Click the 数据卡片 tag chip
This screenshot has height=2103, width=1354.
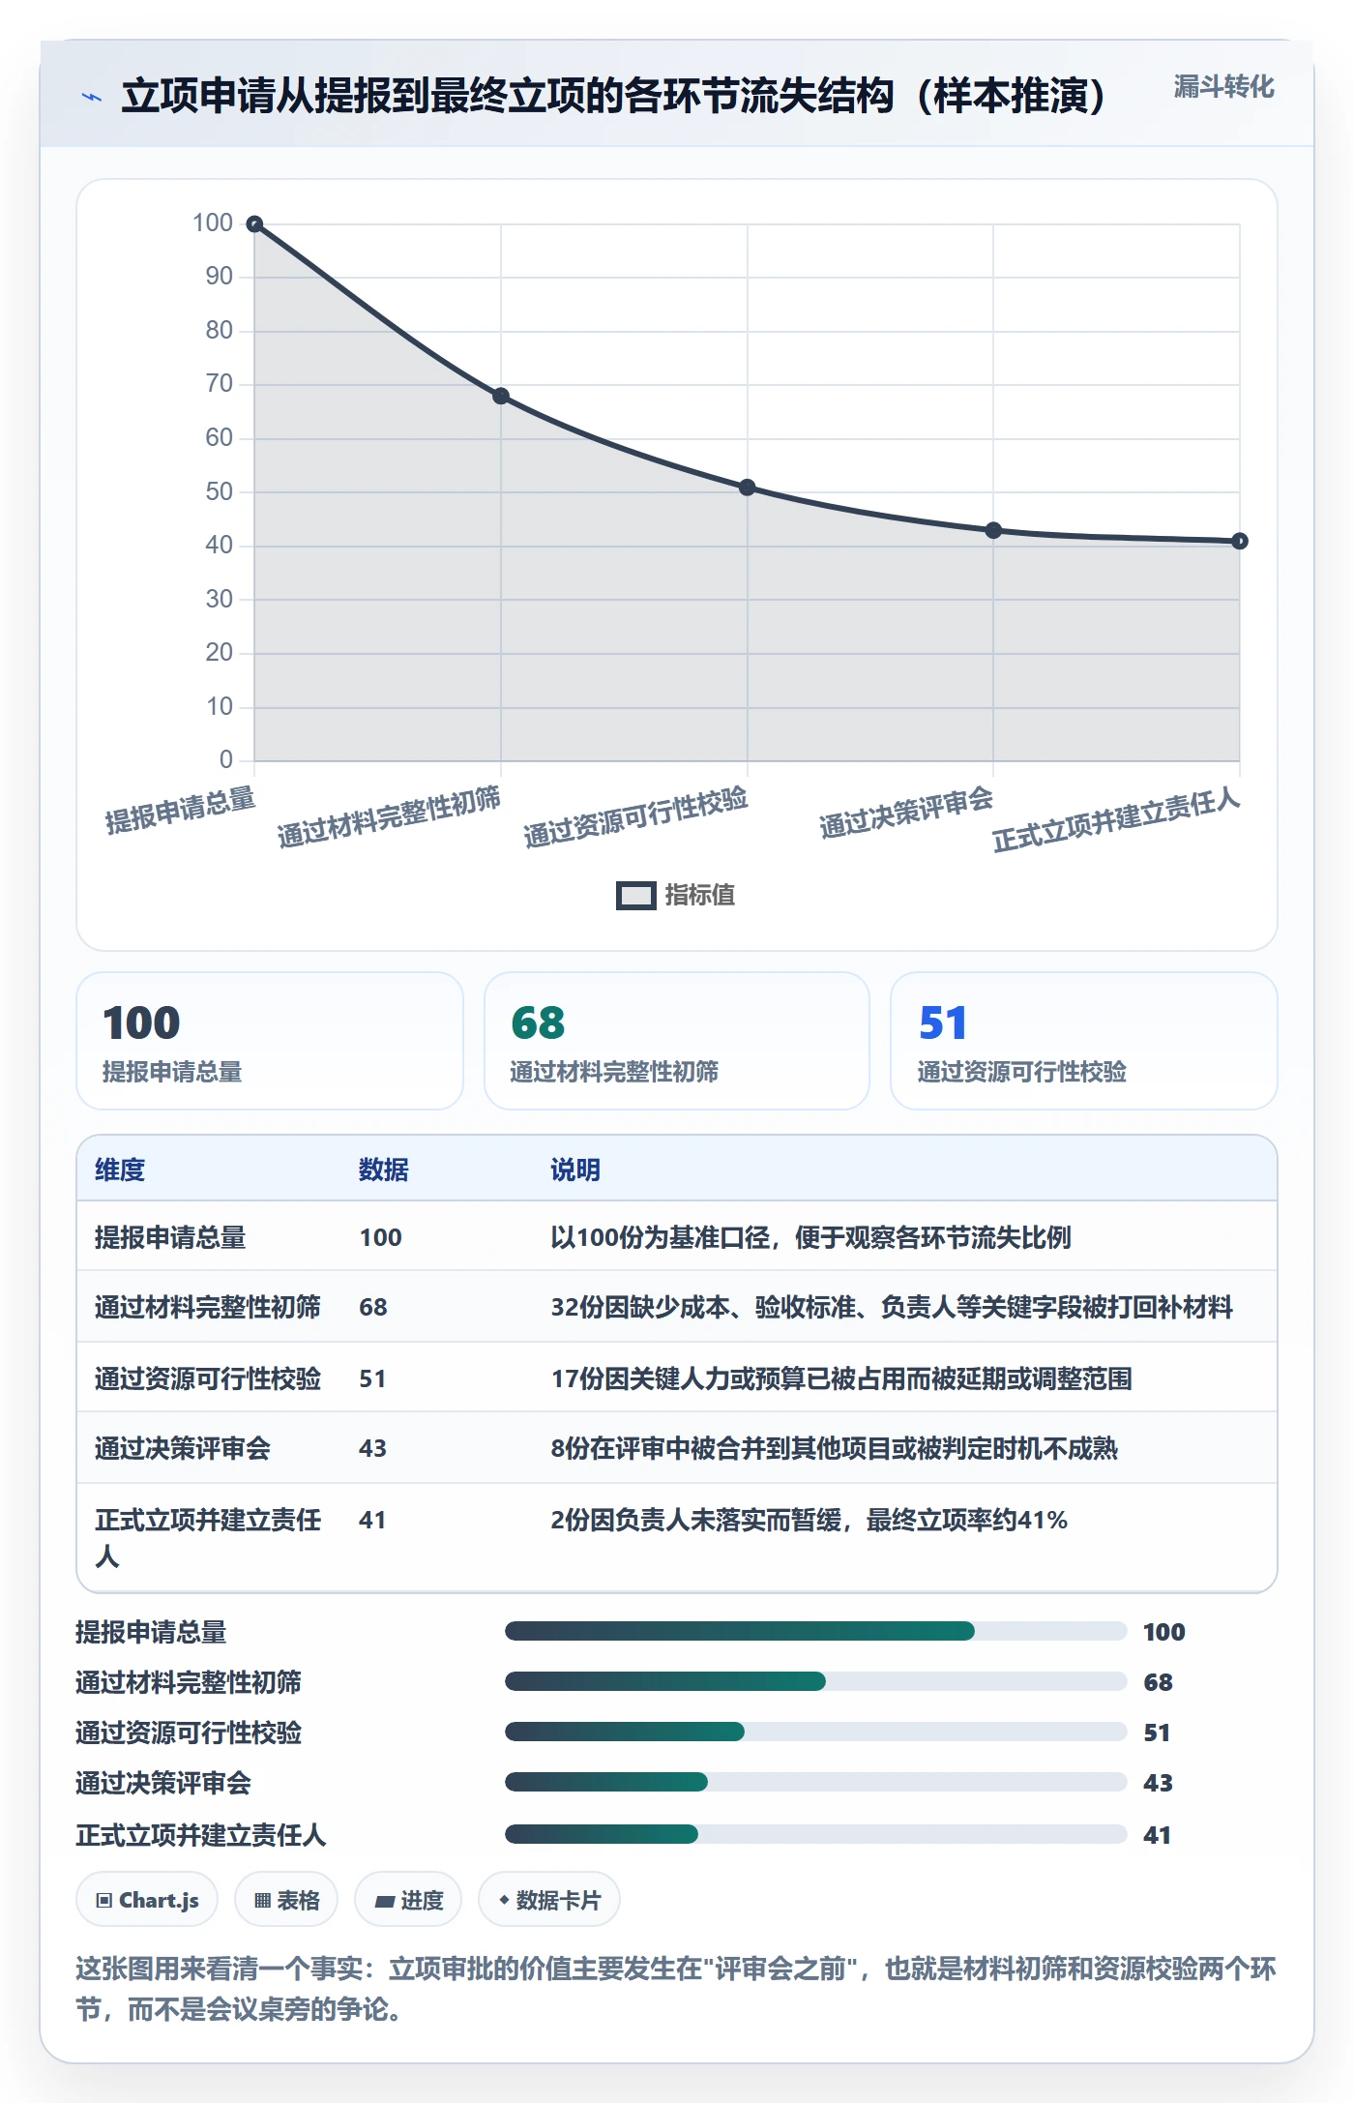[549, 1900]
